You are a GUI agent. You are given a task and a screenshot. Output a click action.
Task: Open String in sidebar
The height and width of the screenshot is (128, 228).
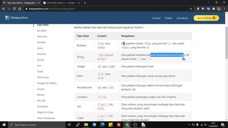[x=40, y=60]
